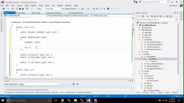Click the Save icon in the toolbar

20,9
